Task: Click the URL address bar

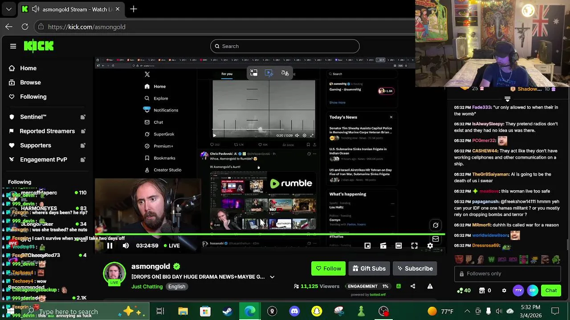Action: 225,27
